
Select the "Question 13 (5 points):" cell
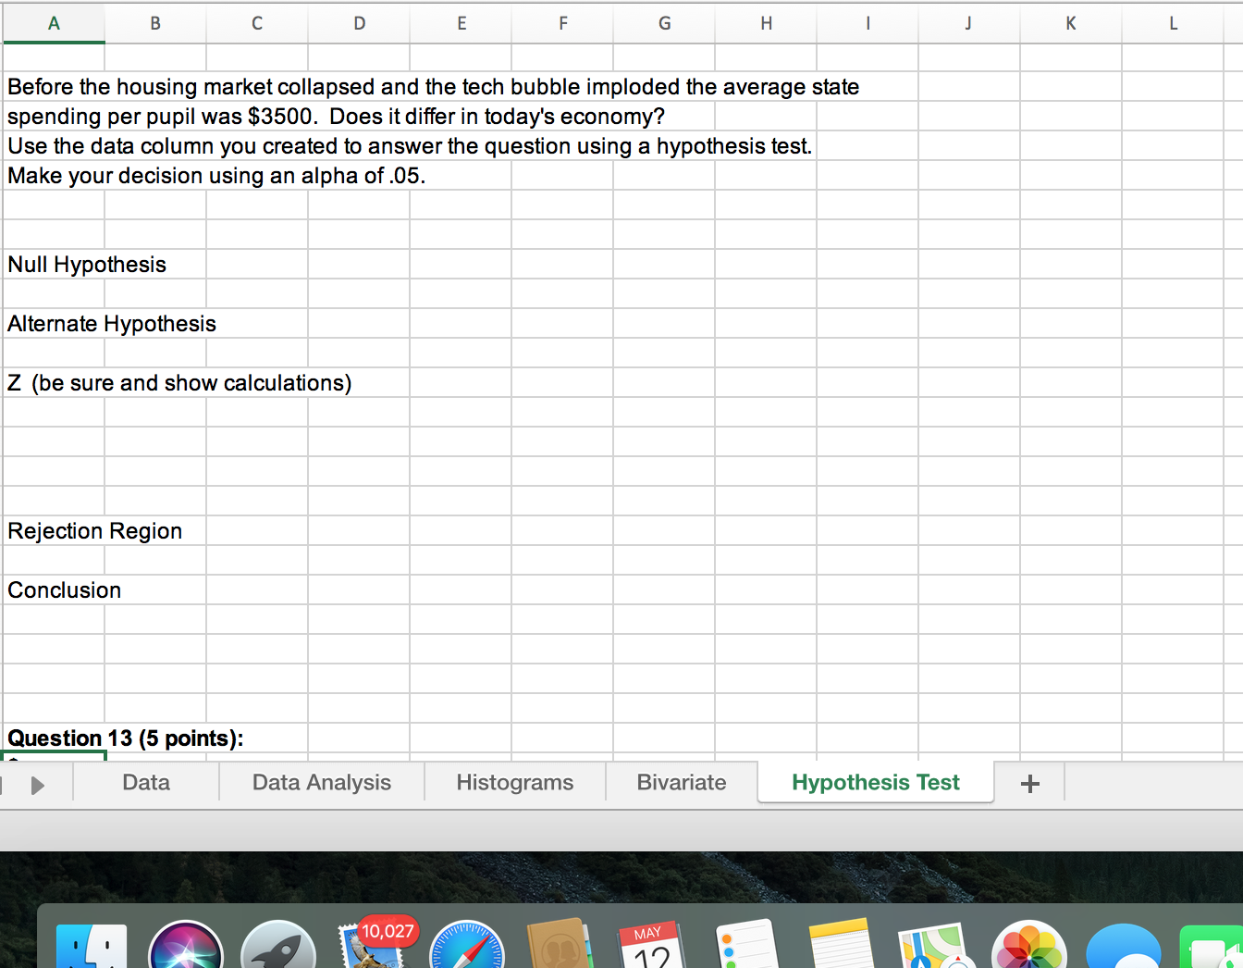tap(126, 738)
